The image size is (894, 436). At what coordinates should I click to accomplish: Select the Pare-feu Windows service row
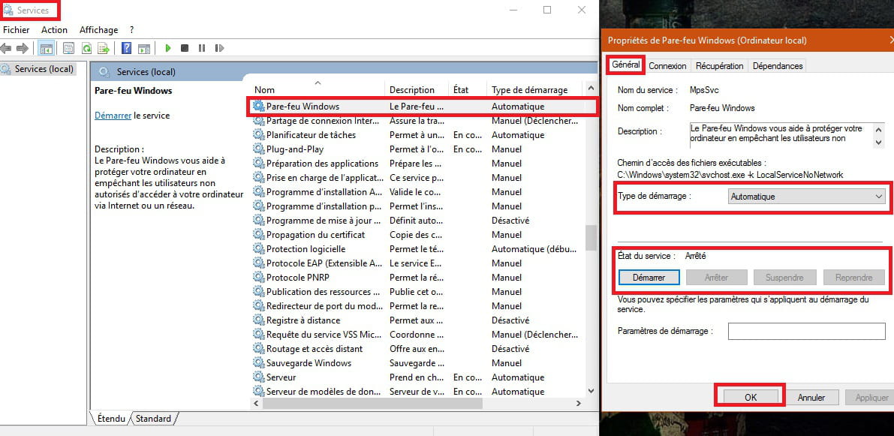coord(422,107)
